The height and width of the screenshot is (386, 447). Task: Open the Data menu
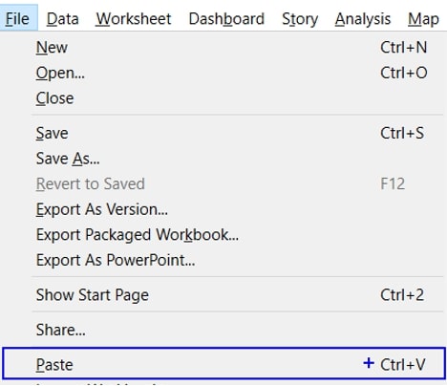pyautogui.click(x=63, y=19)
